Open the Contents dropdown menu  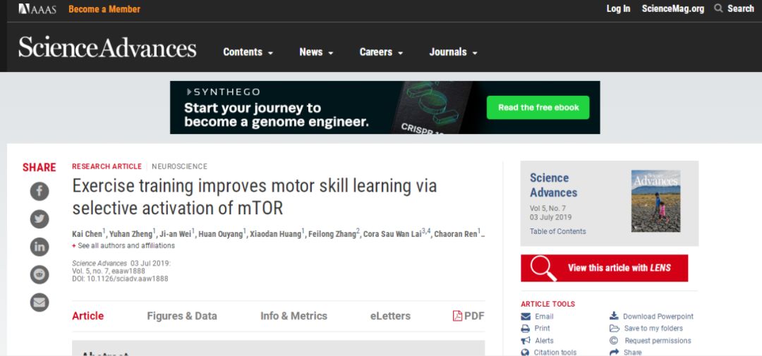click(x=248, y=52)
